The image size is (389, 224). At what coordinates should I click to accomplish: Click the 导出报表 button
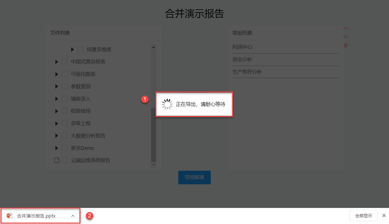[x=194, y=178]
